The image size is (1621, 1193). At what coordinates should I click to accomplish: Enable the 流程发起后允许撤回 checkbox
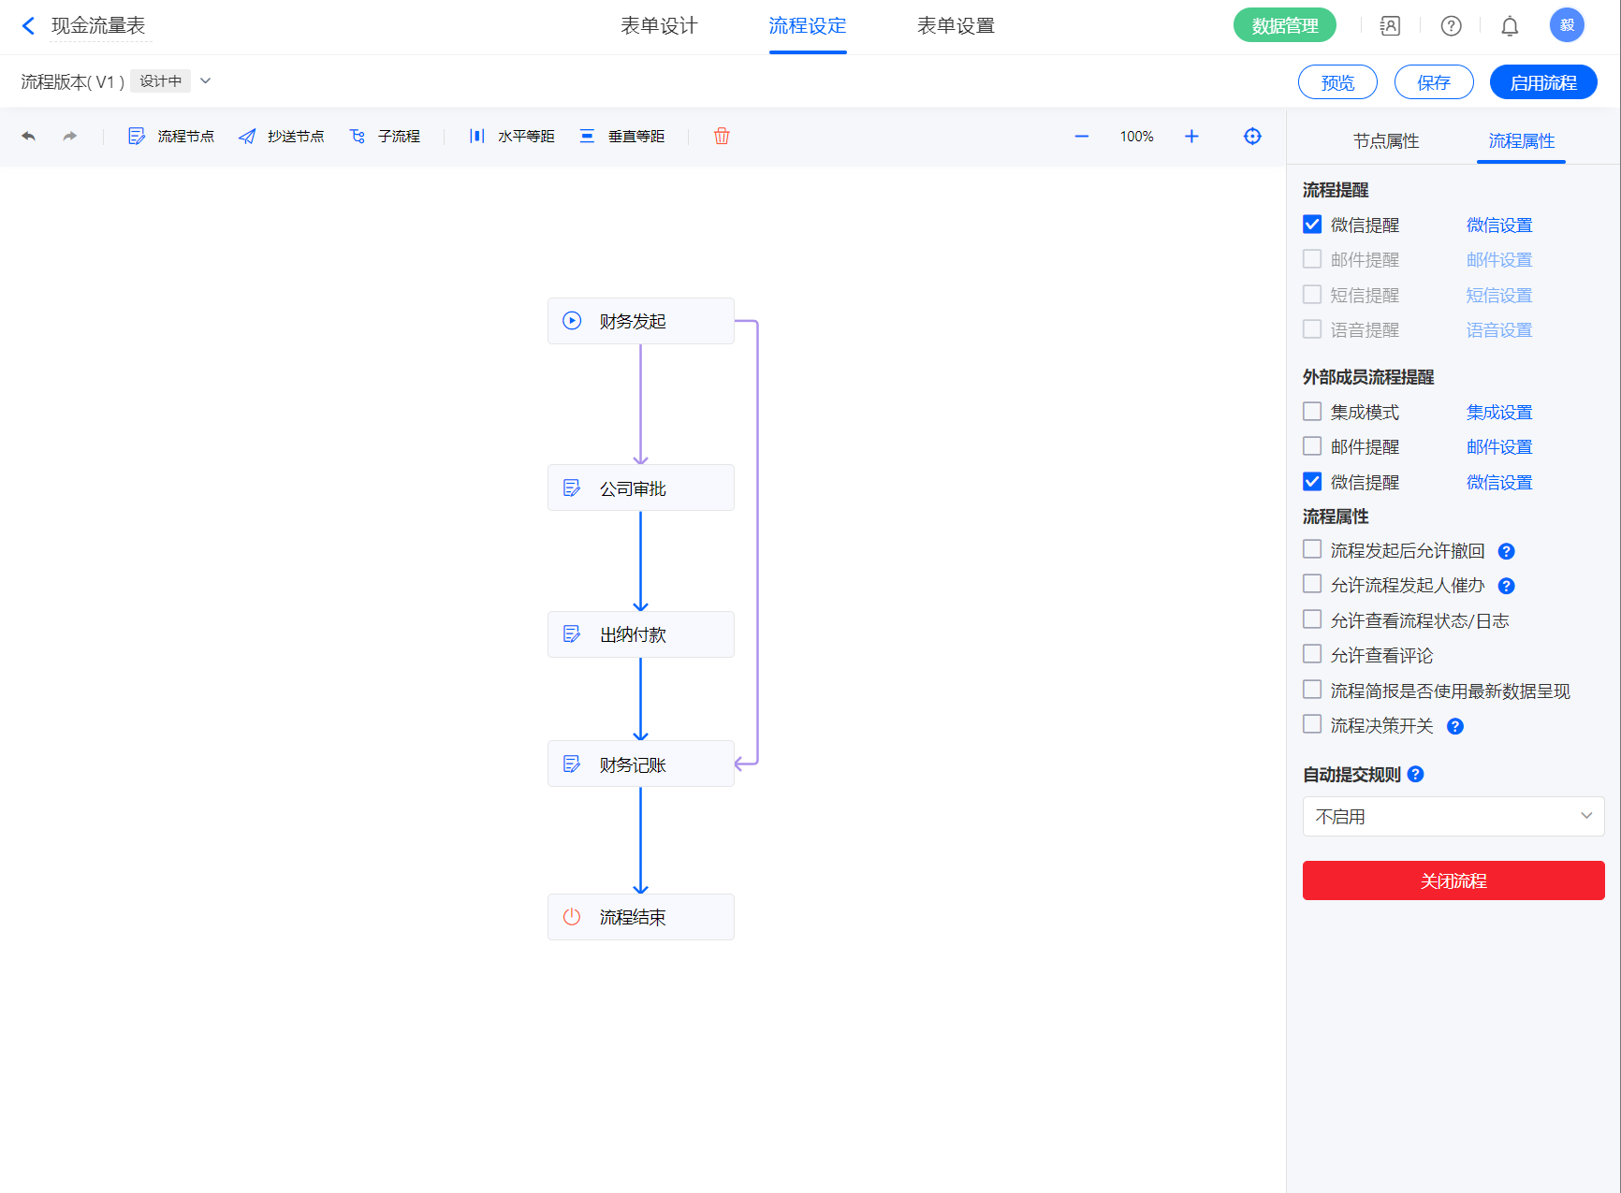1312,549
